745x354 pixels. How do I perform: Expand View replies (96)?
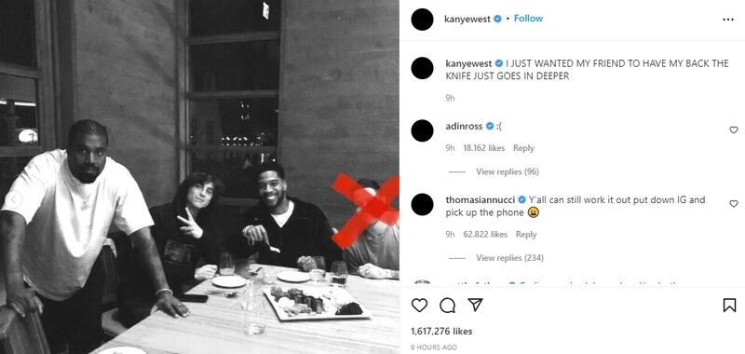click(508, 171)
